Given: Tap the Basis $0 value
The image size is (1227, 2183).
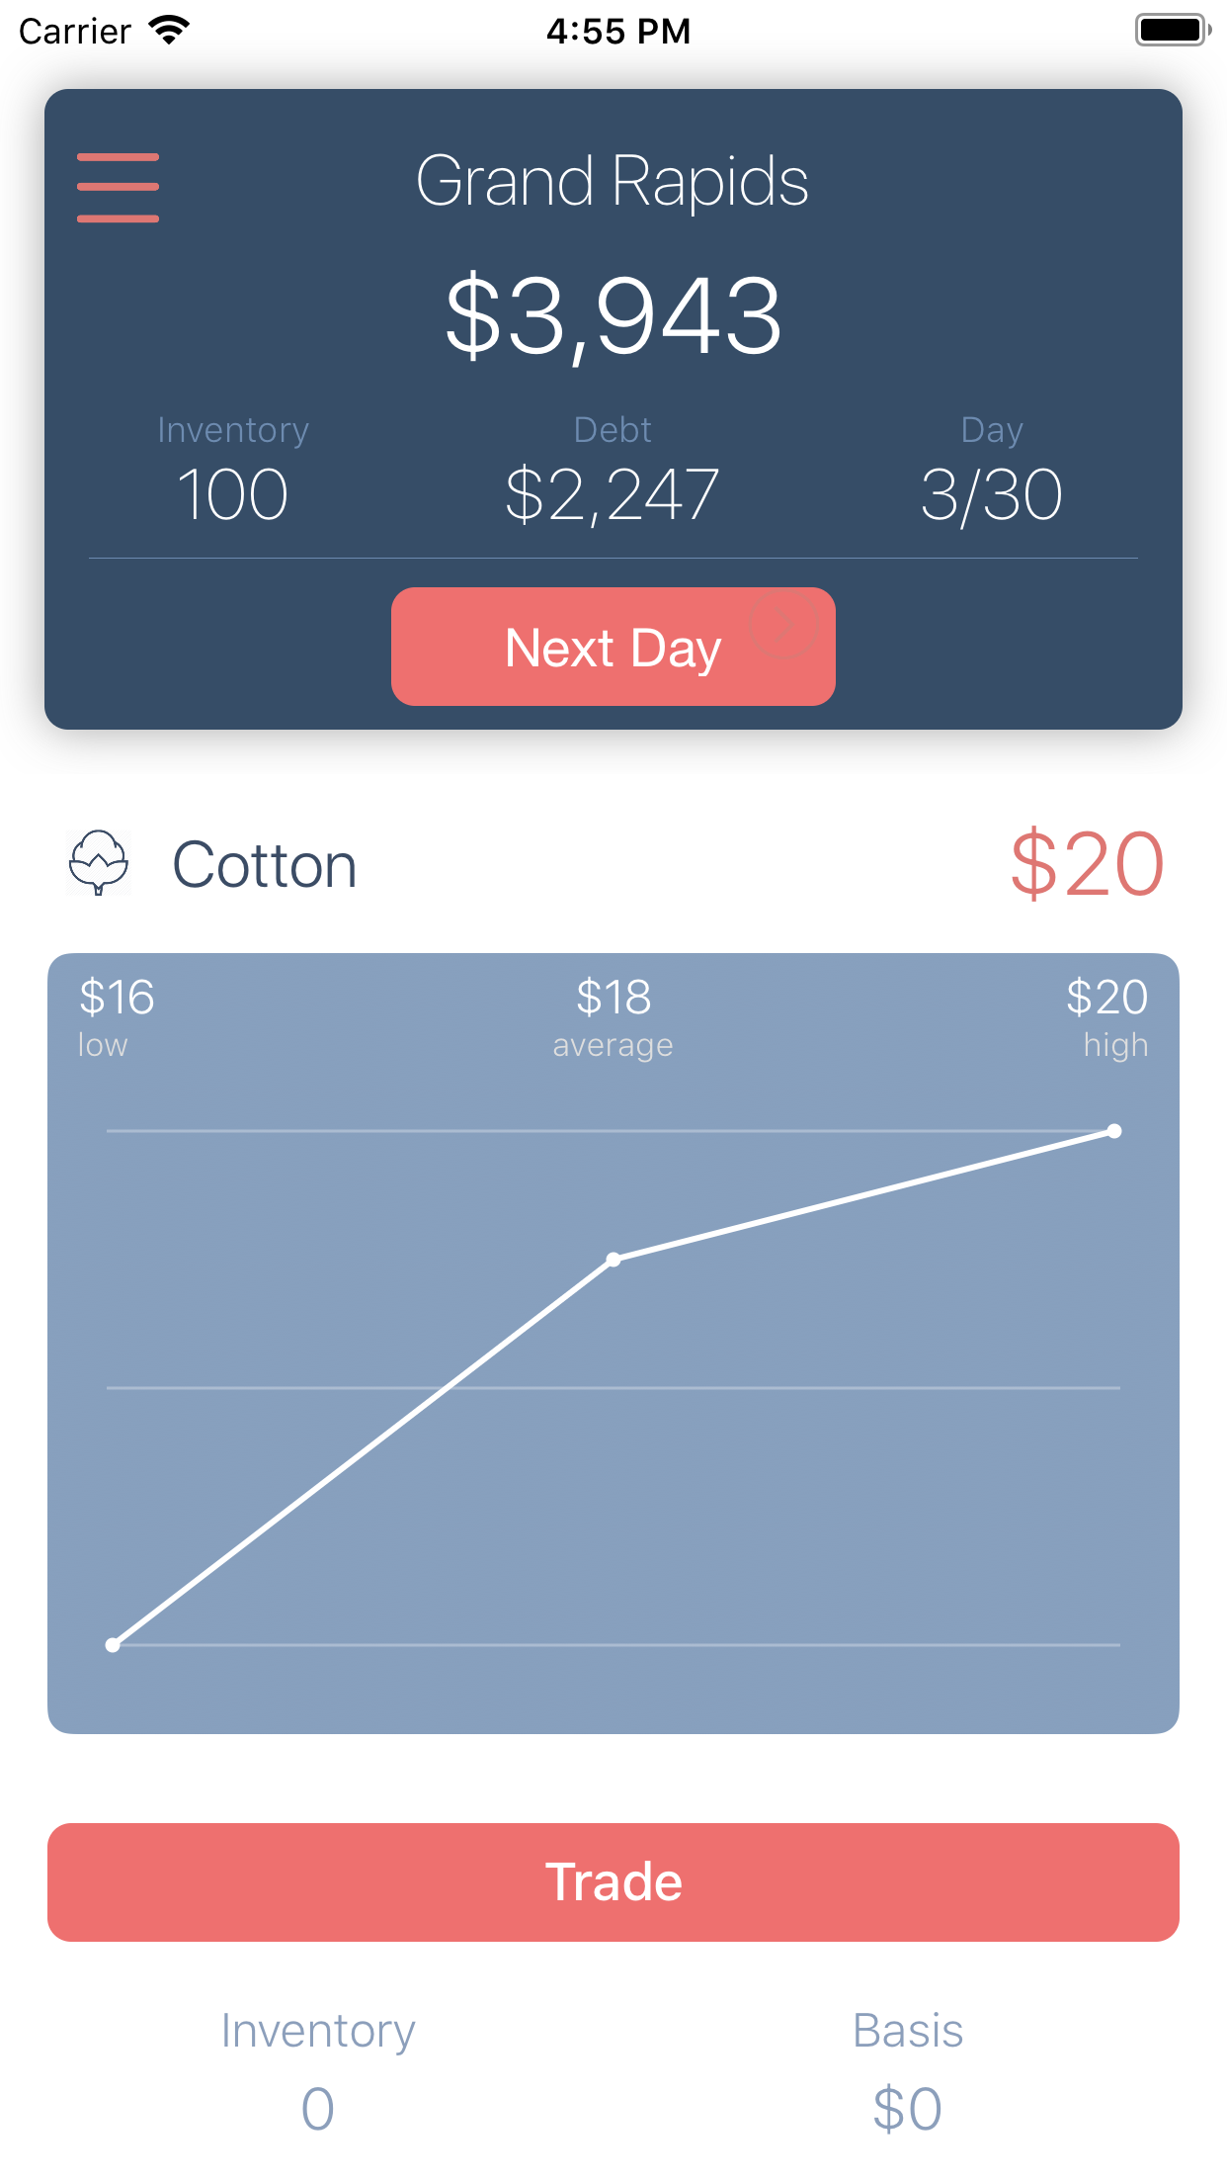Looking at the screenshot, I should coord(907,2108).
